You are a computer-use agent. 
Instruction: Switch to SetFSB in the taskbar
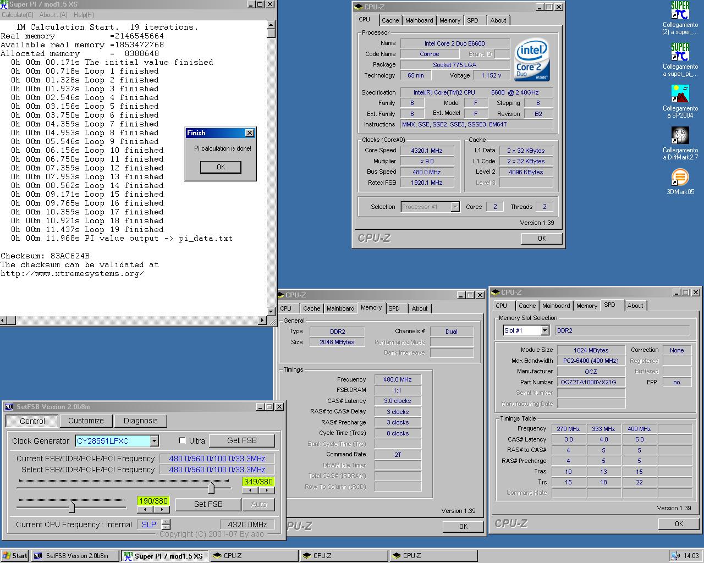click(x=75, y=556)
